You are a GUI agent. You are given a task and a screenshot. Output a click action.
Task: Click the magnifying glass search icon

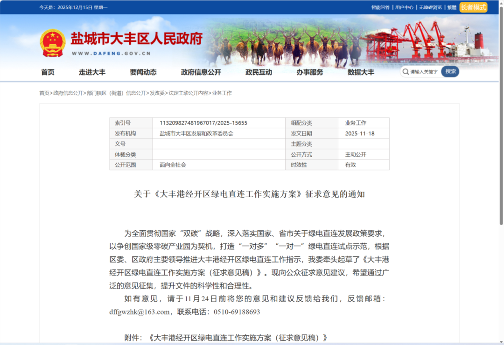point(406,72)
